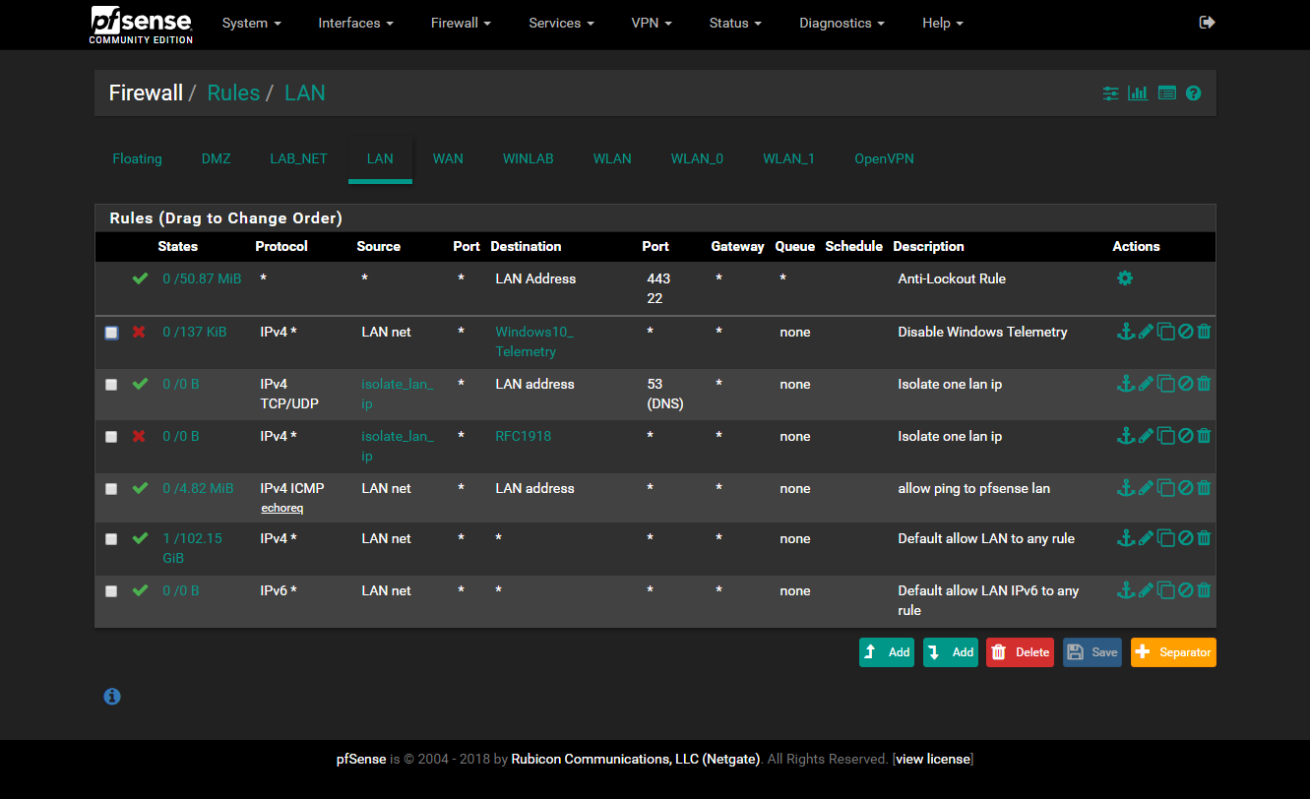
Task: Click the logout icon in top bar
Action: pyautogui.click(x=1207, y=23)
